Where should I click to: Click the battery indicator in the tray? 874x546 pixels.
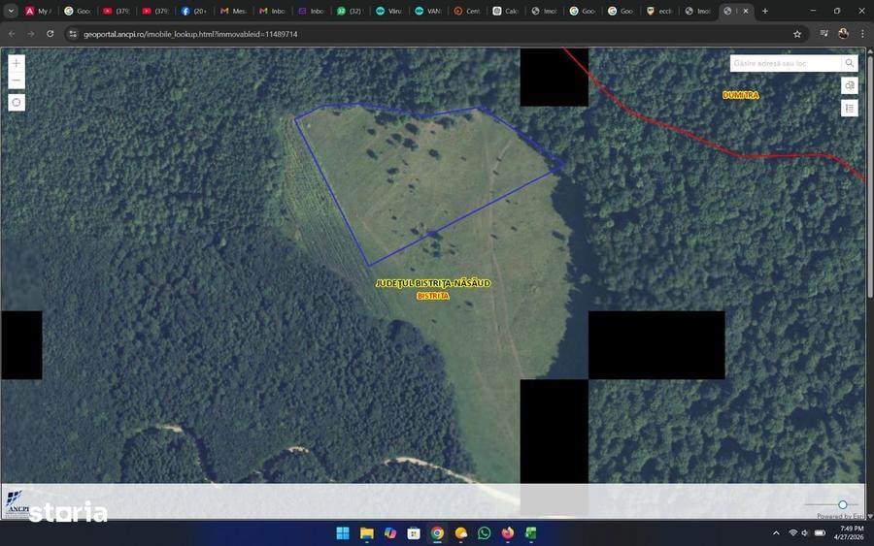(x=820, y=533)
